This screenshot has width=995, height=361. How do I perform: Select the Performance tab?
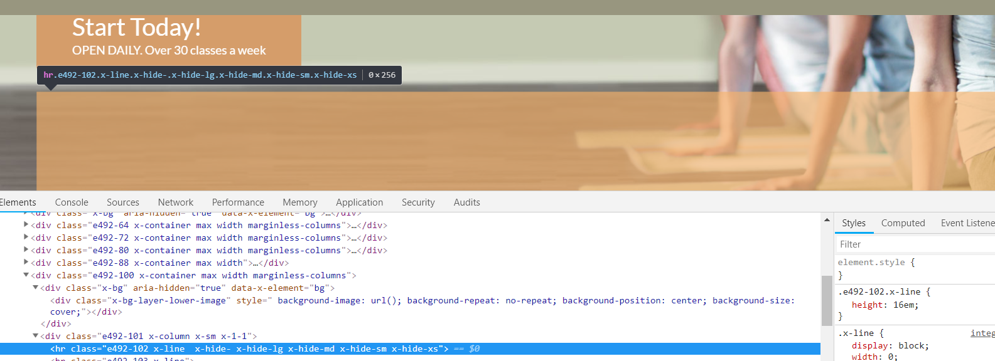click(x=238, y=202)
